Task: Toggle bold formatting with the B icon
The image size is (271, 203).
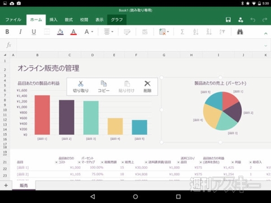Action: pyautogui.click(x=7, y=32)
